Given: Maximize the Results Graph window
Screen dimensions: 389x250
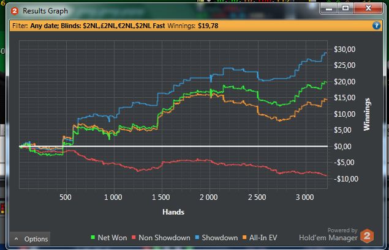Looking at the screenshot, I should click(346, 9).
